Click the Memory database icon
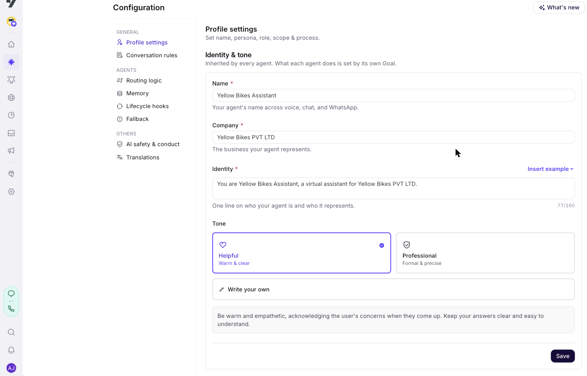Image resolution: width=587 pixels, height=376 pixels. click(x=120, y=93)
